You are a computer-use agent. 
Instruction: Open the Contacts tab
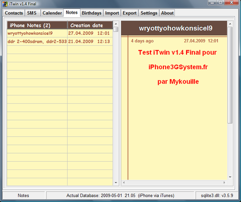click(14, 13)
